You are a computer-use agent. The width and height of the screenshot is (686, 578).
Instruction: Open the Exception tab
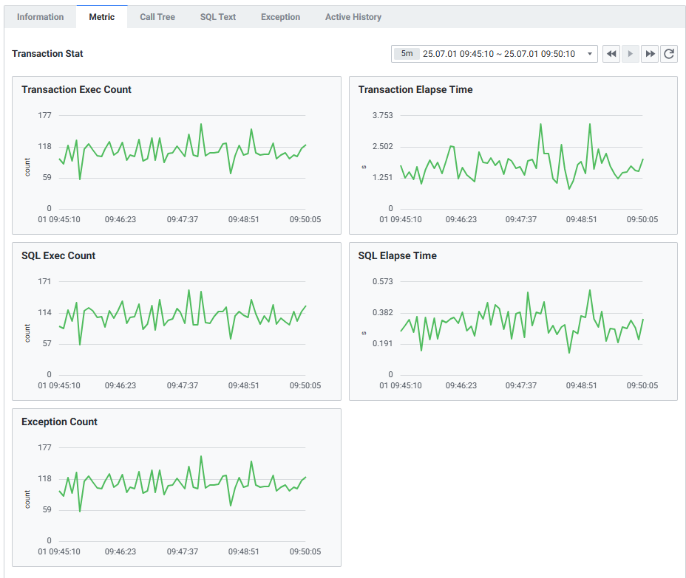pos(280,17)
